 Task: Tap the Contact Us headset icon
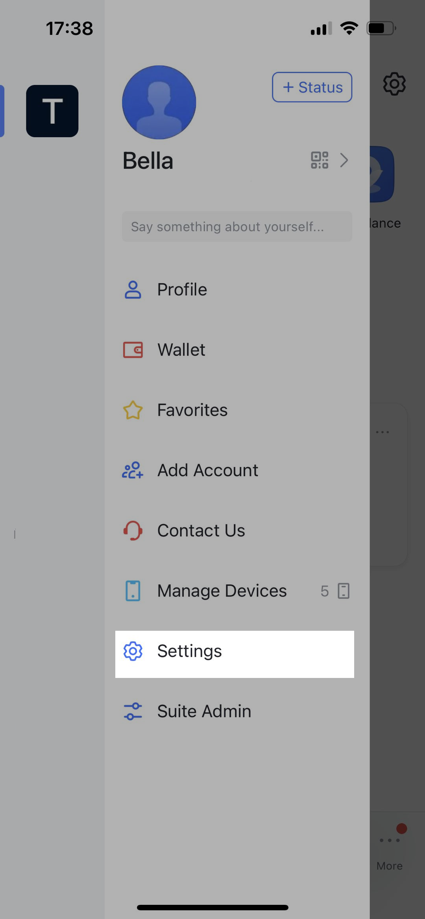[133, 530]
